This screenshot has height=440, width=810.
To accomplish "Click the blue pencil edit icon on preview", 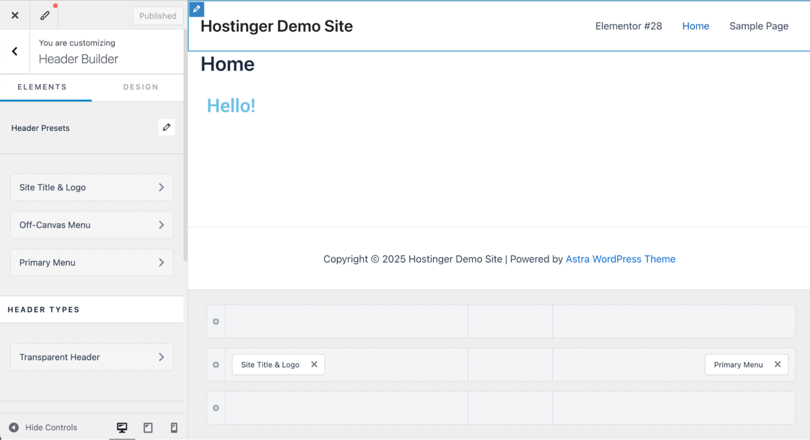I will click(196, 9).
